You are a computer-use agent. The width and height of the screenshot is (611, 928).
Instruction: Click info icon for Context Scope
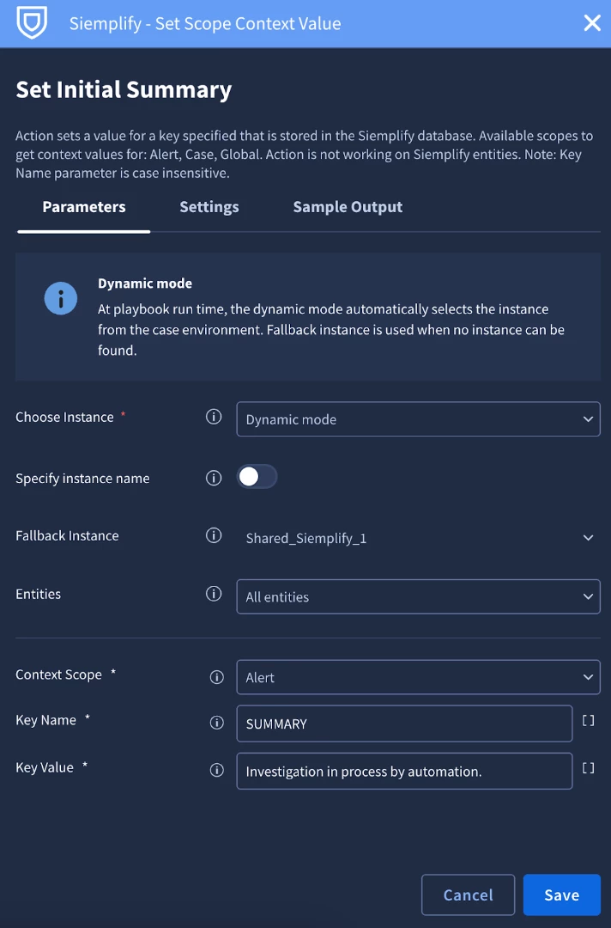[x=217, y=677]
